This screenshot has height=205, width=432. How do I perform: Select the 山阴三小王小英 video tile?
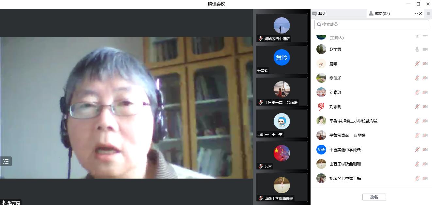click(281, 124)
